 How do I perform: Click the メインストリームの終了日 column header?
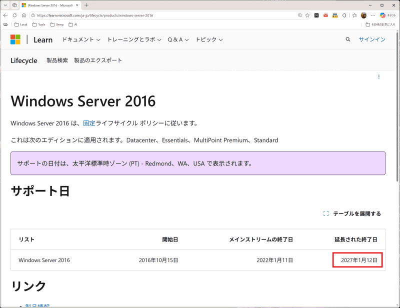pyautogui.click(x=261, y=239)
